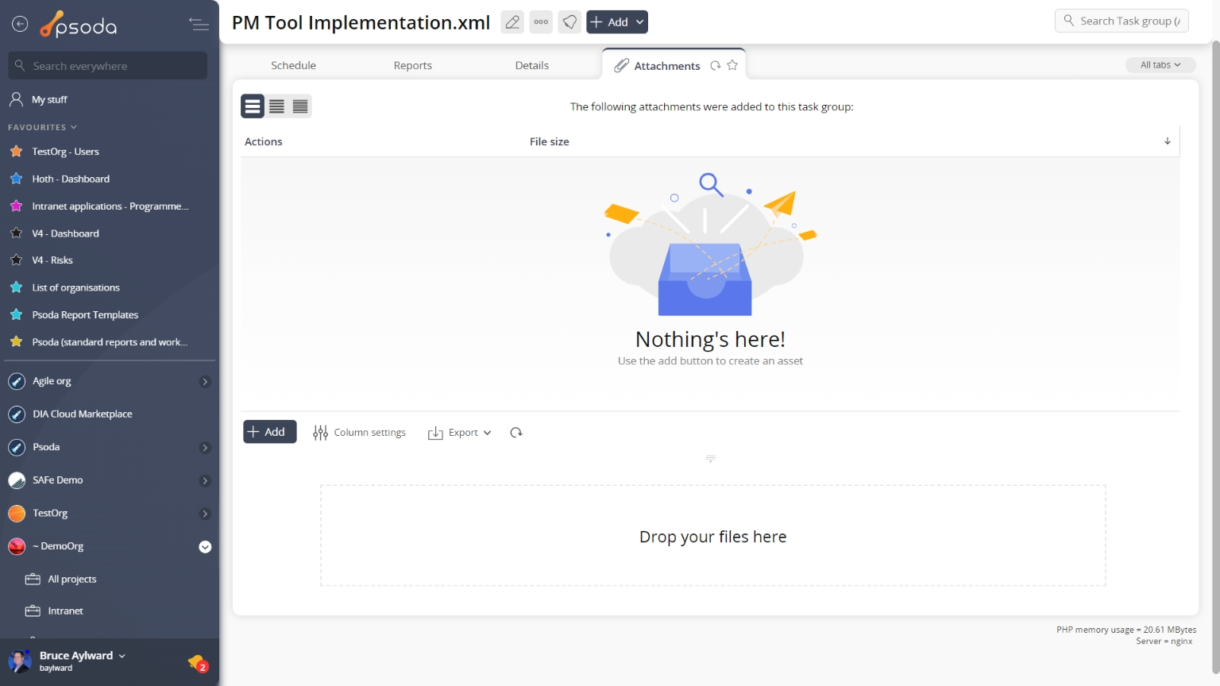The width and height of the screenshot is (1220, 686).
Task: Open the more options ellipsis button
Action: tap(541, 22)
